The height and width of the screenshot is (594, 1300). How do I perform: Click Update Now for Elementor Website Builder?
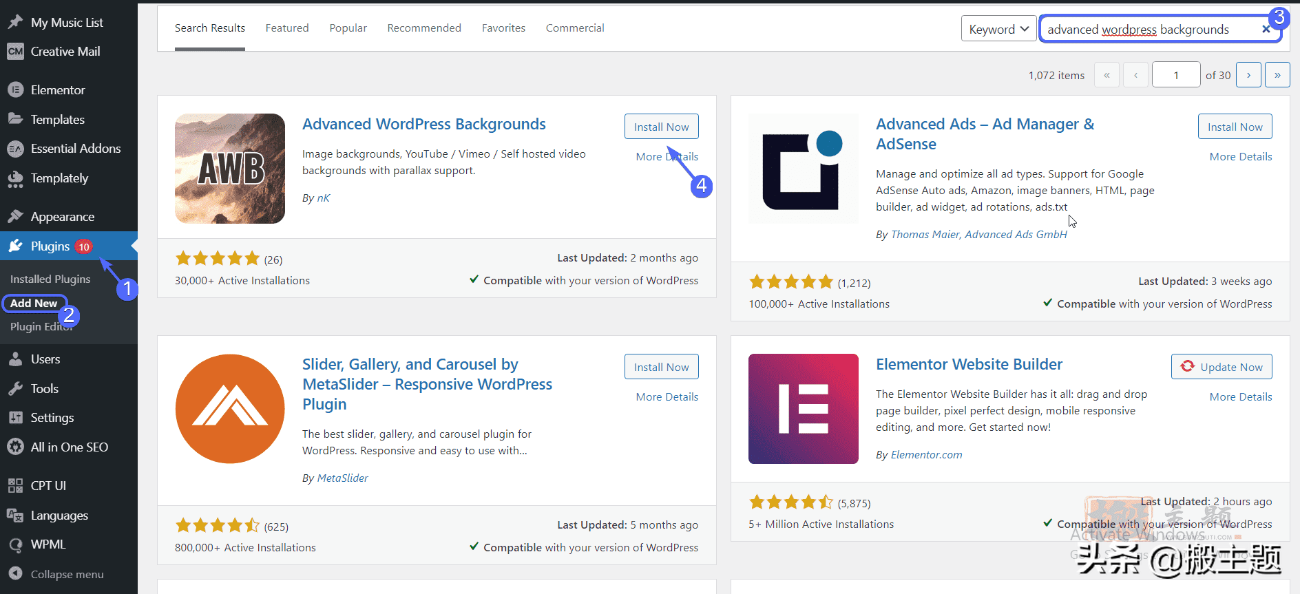click(x=1222, y=367)
